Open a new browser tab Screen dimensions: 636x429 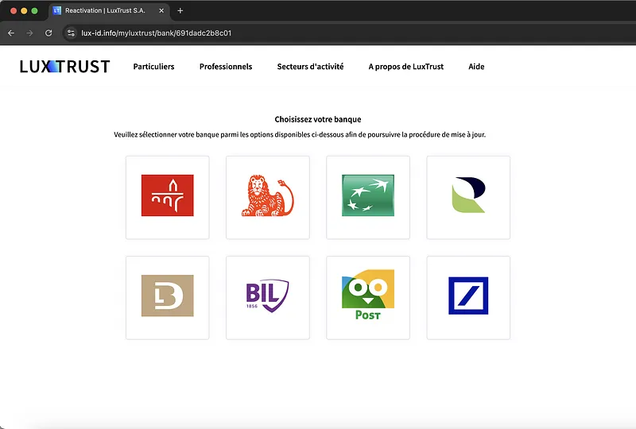click(180, 11)
